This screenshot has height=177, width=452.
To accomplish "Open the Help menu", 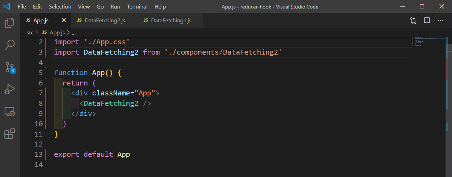I will [x=160, y=6].
